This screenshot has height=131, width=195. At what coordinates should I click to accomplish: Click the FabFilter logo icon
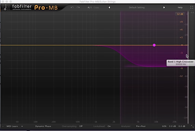[5, 7]
